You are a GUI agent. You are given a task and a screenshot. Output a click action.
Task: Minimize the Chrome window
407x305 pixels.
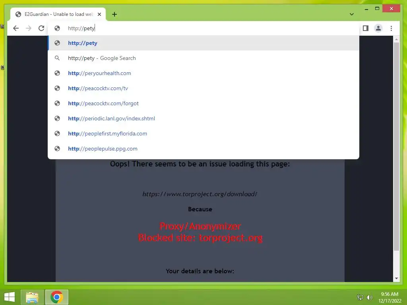pyautogui.click(x=366, y=9)
